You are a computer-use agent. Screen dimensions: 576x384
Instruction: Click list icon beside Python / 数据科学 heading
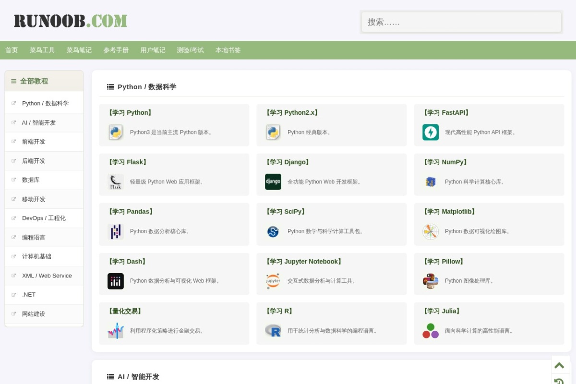pyautogui.click(x=110, y=87)
